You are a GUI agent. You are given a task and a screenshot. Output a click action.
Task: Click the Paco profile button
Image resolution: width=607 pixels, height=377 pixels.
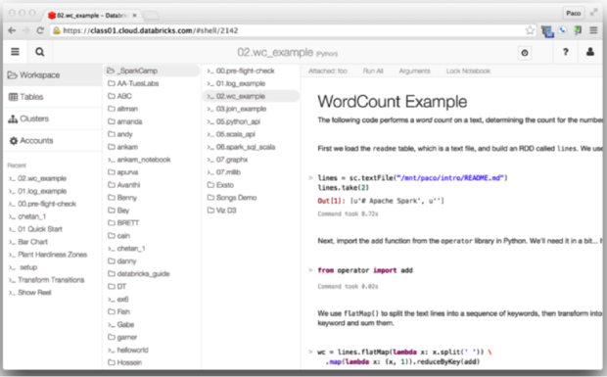tap(573, 13)
